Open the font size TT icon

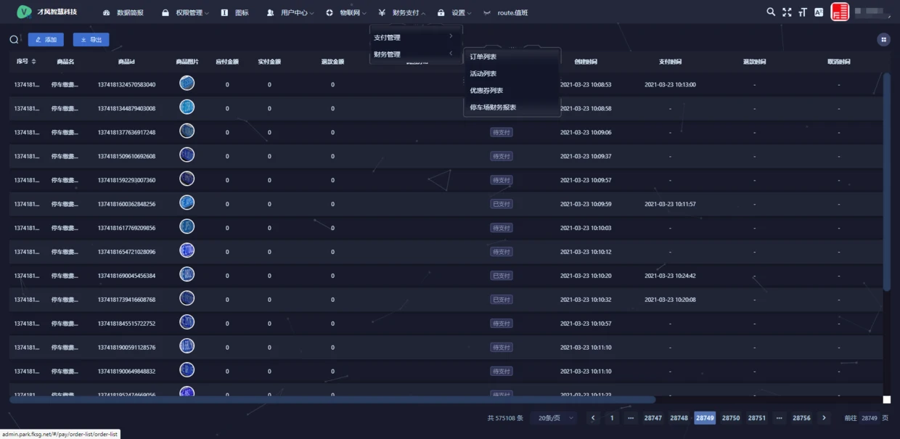point(803,12)
